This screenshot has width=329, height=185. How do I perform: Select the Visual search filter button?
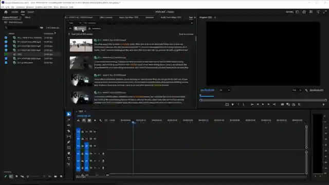(x=80, y=29)
